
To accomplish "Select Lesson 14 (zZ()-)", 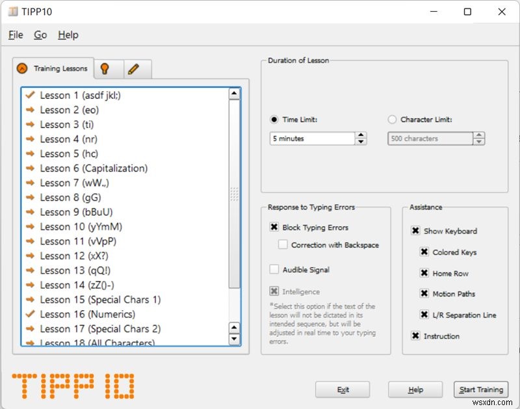I will 125,285.
